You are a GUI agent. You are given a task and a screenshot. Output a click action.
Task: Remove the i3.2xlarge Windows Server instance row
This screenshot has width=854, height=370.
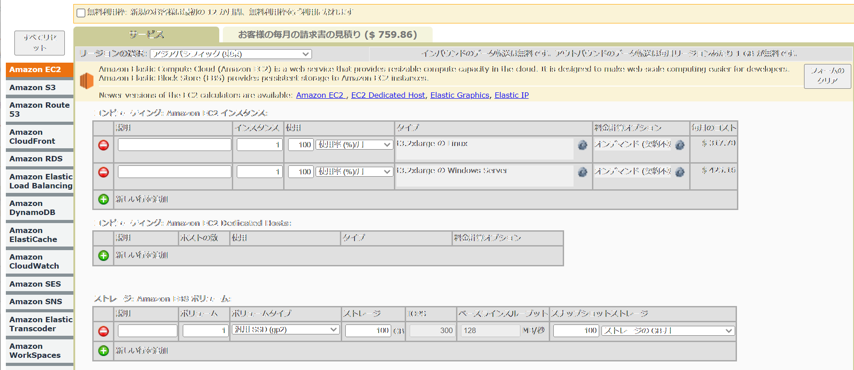coord(104,172)
